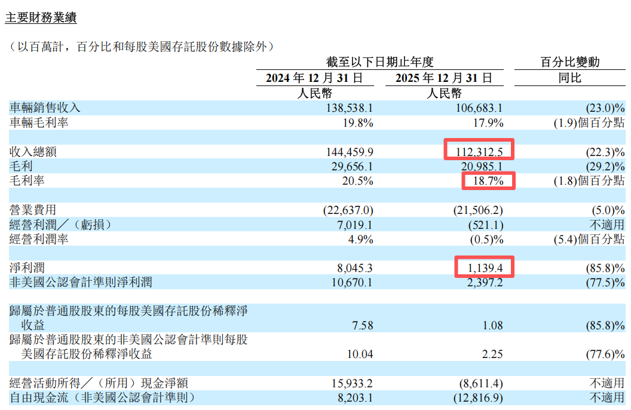Image resolution: width=631 pixels, height=410 pixels.
Task: Click the 同比 subheader
Action: pos(569,78)
